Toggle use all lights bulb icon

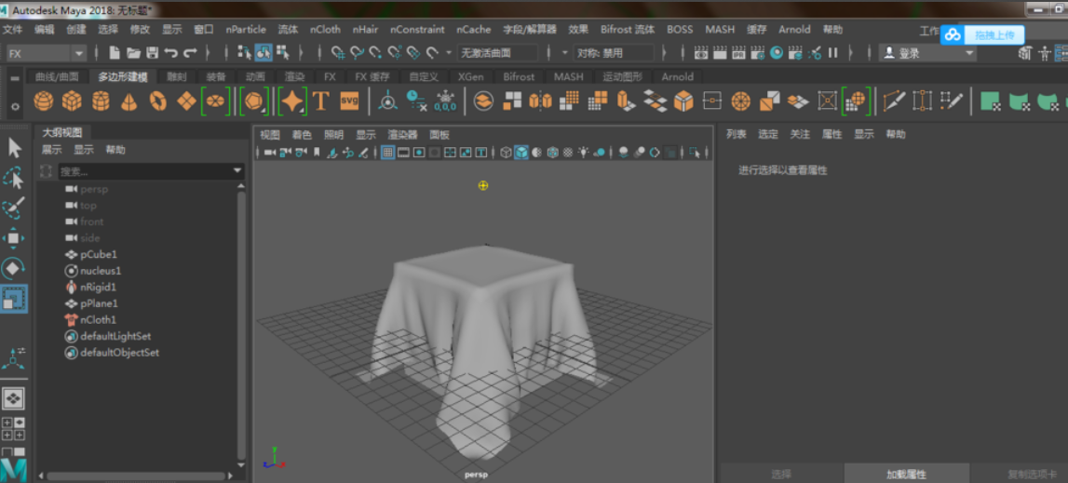click(584, 153)
